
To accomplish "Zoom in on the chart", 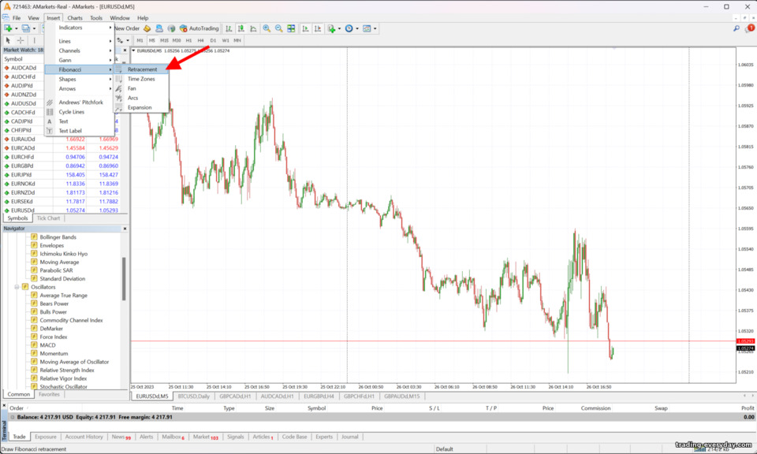I will click(267, 28).
